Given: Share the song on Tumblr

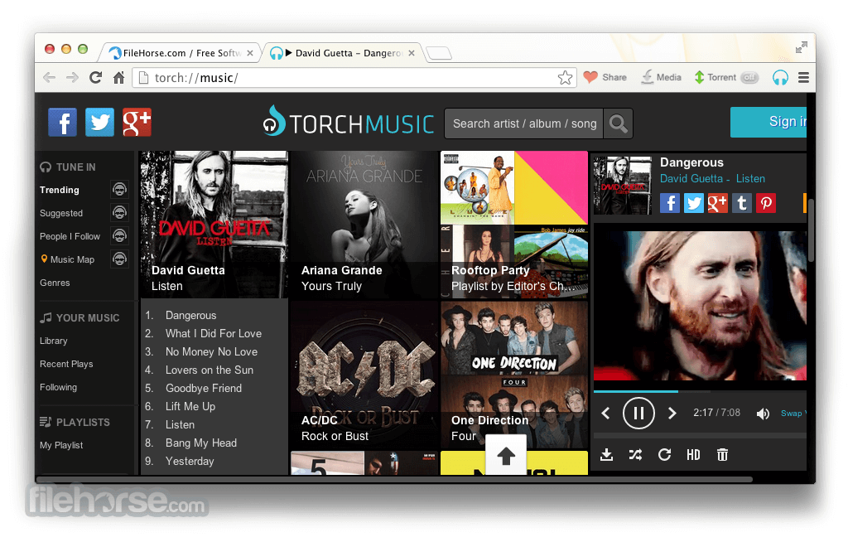Looking at the screenshot, I should (742, 203).
